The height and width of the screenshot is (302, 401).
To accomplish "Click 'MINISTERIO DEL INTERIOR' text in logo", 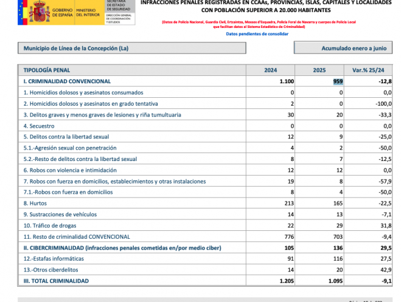I will 88,13.
